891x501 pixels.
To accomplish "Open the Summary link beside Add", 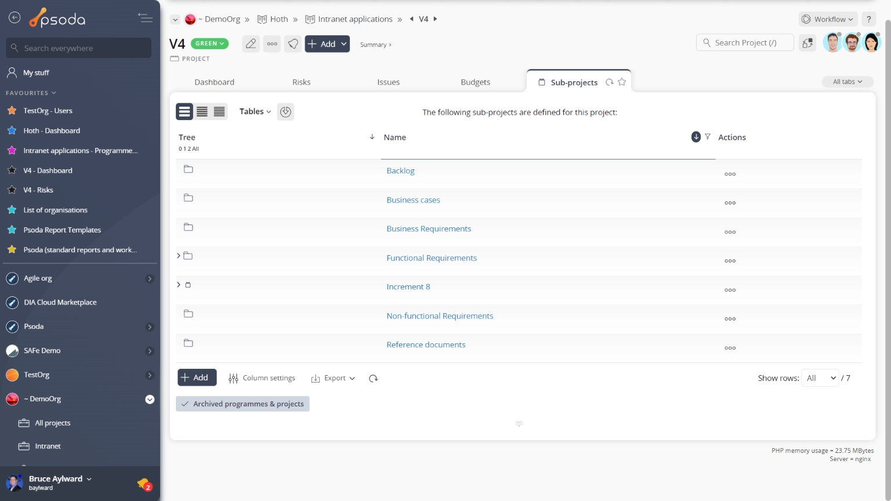I will pos(375,45).
